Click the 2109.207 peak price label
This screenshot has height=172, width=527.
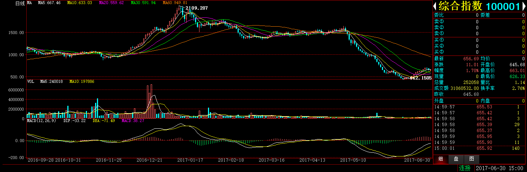(x=197, y=8)
